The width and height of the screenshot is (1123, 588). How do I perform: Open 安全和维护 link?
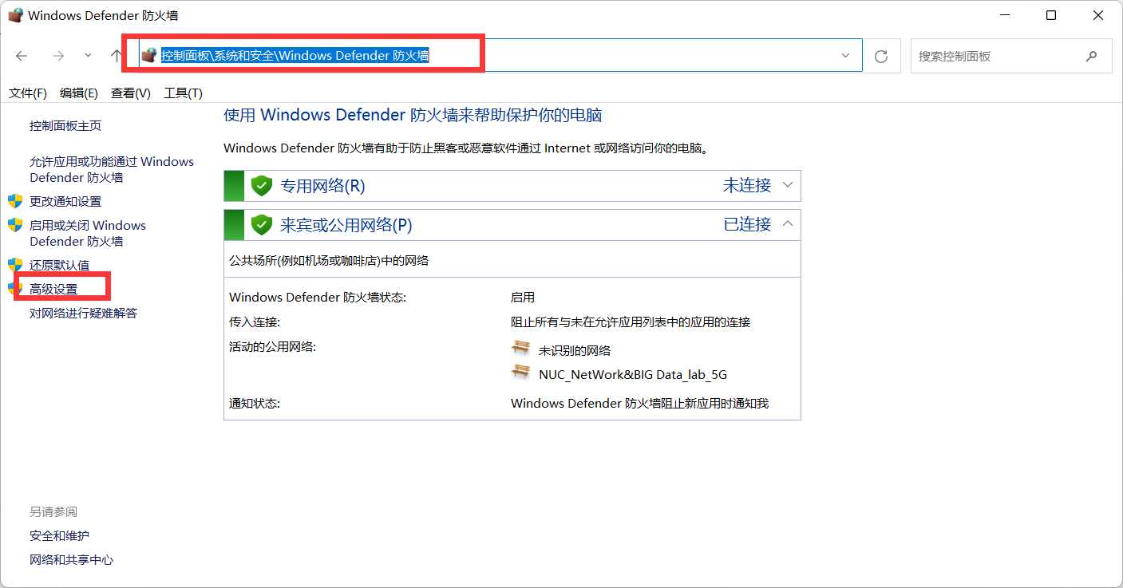tap(60, 536)
